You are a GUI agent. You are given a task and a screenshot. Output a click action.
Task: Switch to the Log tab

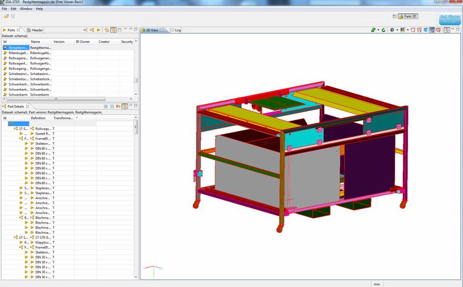(x=175, y=30)
